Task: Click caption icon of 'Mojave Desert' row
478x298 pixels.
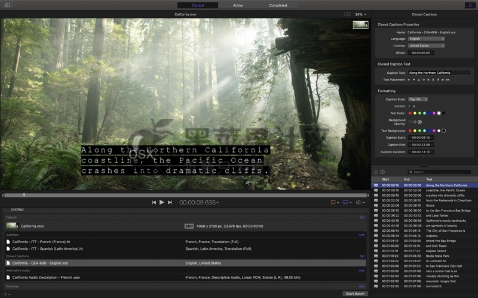Action: (376, 251)
